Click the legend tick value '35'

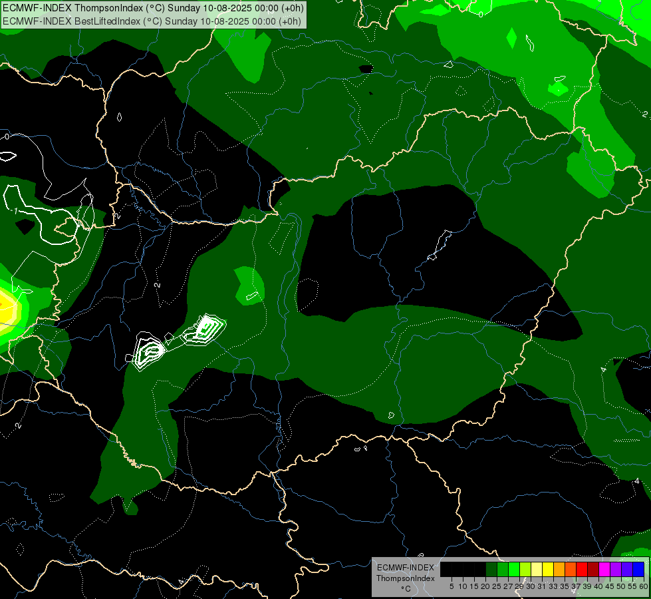[565, 586]
